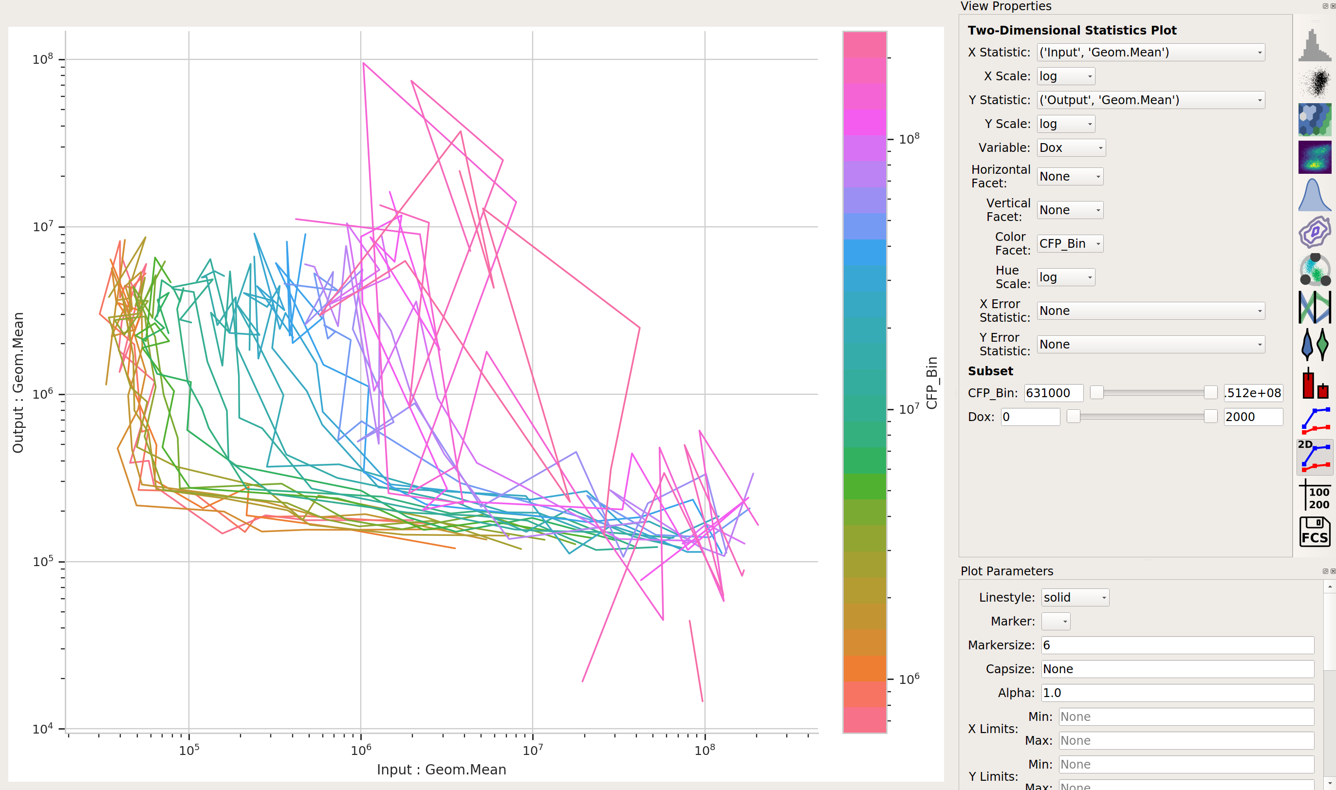Click the CFP_Bin lower slider handle
This screenshot has width=1336, height=790.
[x=1096, y=393]
